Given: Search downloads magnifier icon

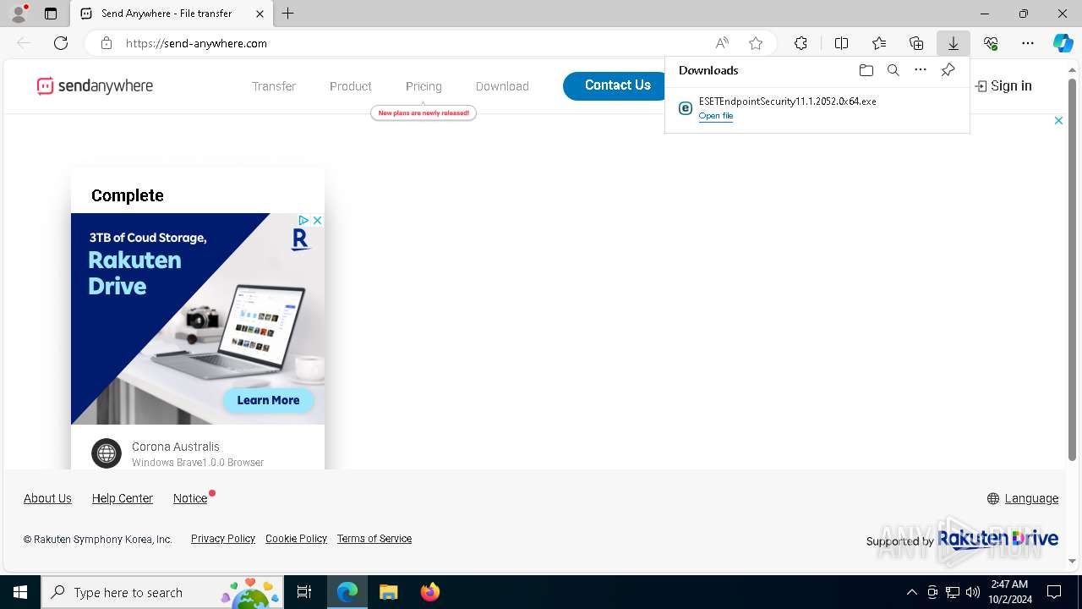Looking at the screenshot, I should [893, 70].
